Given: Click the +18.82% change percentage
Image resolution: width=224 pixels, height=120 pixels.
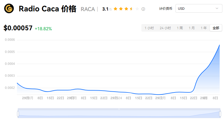Looking at the screenshot, I should (x=43, y=29).
